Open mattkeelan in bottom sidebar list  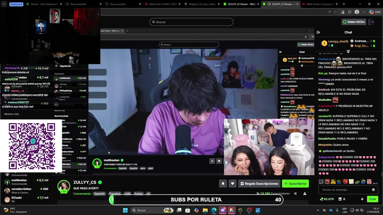(x=26, y=182)
